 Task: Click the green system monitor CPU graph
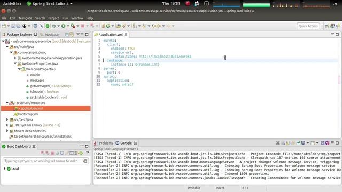coord(256,4)
